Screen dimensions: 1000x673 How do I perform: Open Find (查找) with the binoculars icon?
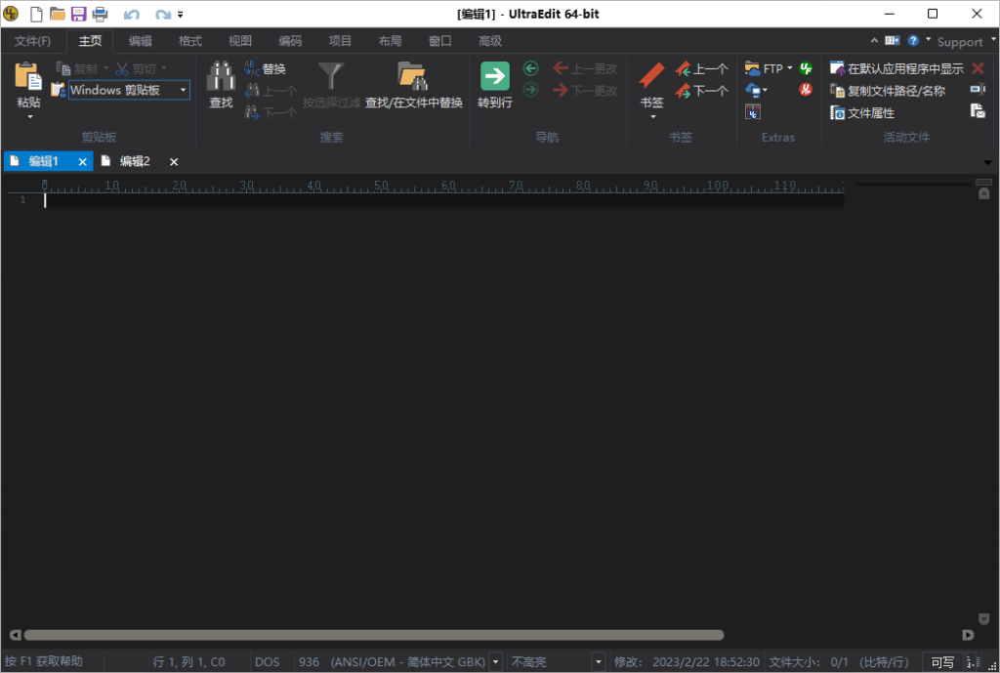[x=221, y=76]
